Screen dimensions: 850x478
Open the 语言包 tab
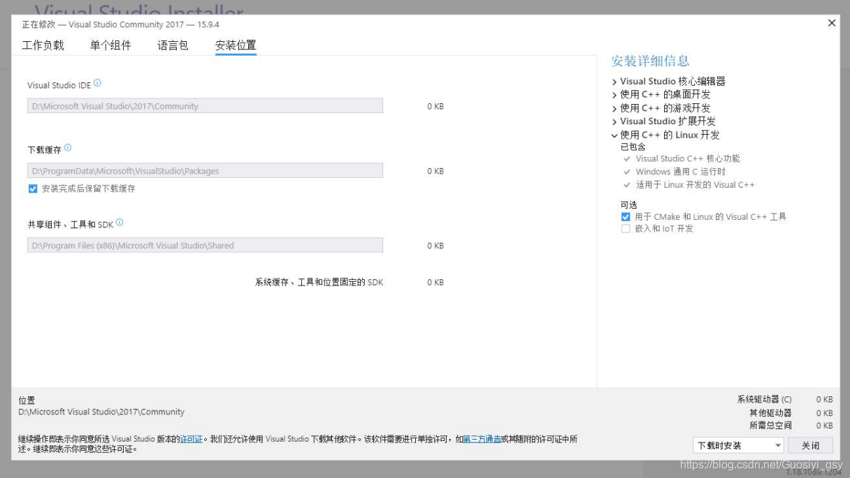coord(171,43)
